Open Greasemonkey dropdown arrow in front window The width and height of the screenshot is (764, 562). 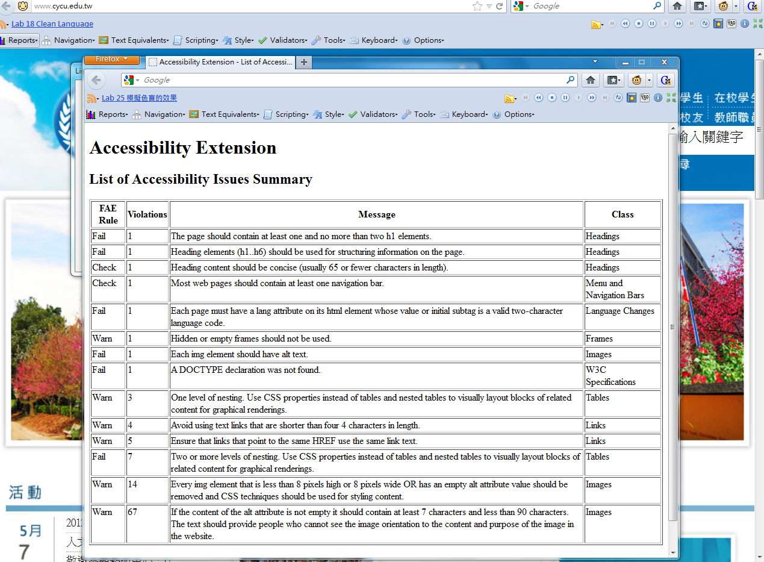(649, 80)
